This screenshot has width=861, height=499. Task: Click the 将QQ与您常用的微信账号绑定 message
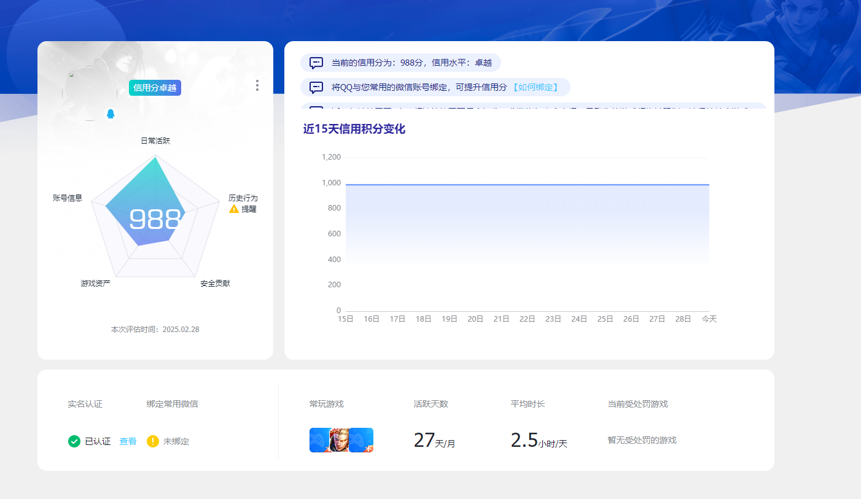click(419, 87)
